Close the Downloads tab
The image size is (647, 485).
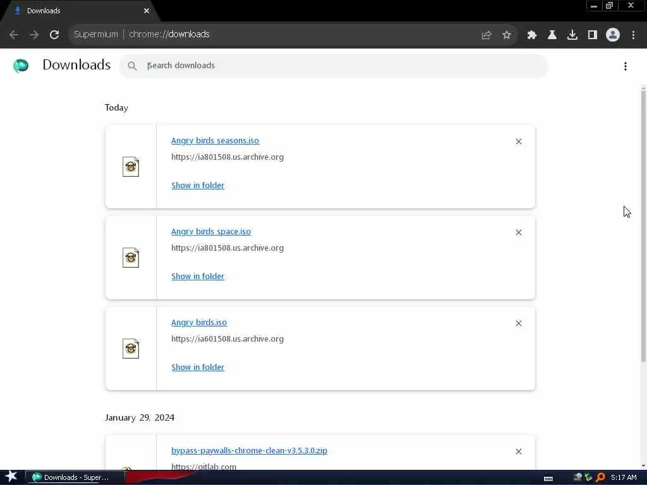point(147,11)
